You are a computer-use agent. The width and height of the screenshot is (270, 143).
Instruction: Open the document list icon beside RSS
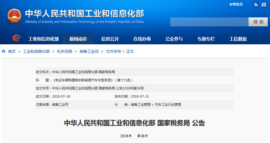point(264,5)
